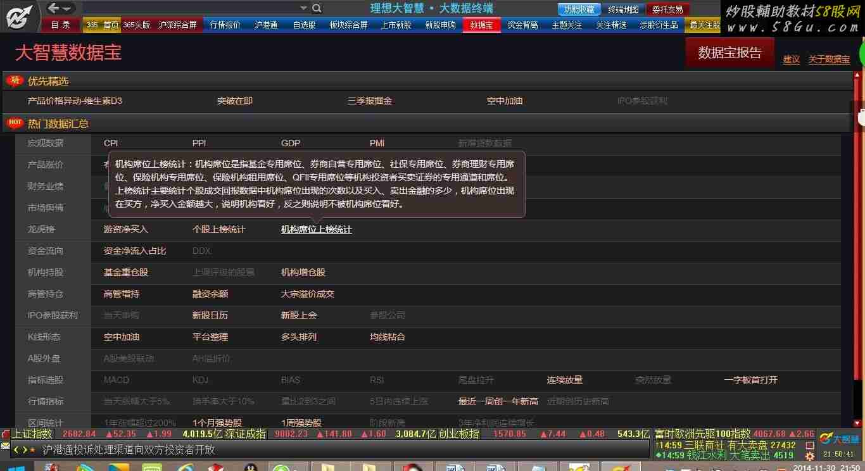The width and height of the screenshot is (865, 471).
Task: Click 突破在即 in 优先精选
Action: [x=235, y=101]
